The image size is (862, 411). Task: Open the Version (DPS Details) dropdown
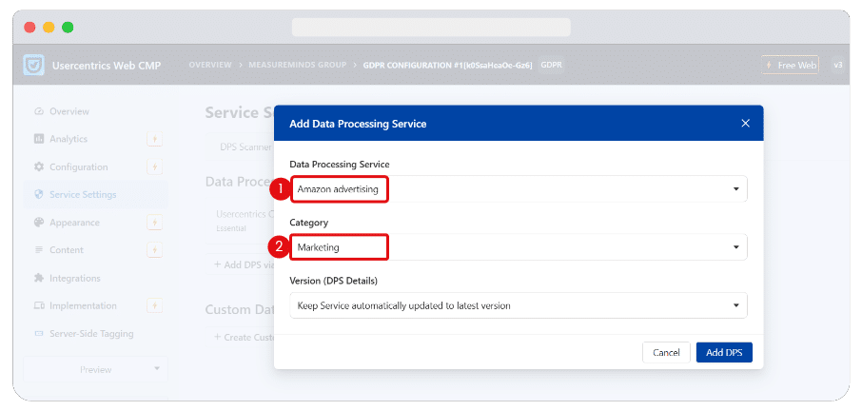coord(519,305)
